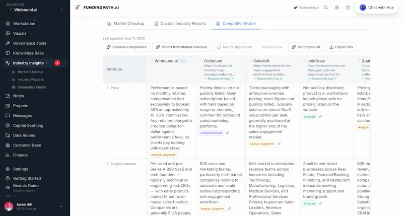
Task: Open Customer Base
Action: pyautogui.click(x=27, y=145)
